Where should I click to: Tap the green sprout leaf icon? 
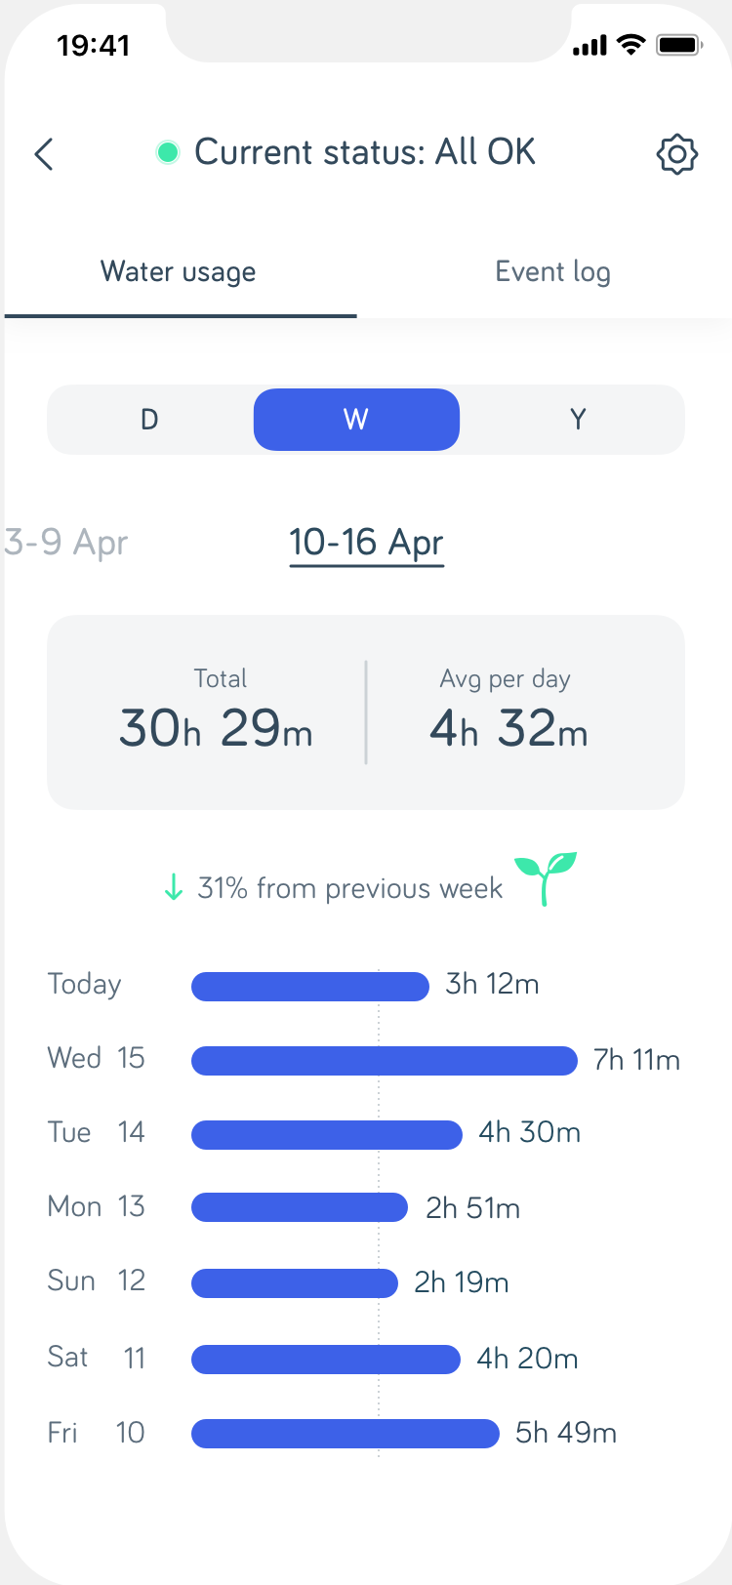click(x=547, y=877)
